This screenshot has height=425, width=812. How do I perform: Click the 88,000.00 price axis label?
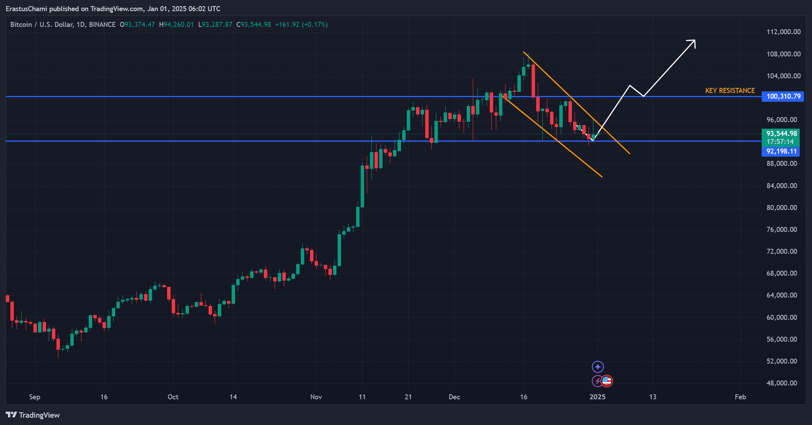pyautogui.click(x=782, y=164)
